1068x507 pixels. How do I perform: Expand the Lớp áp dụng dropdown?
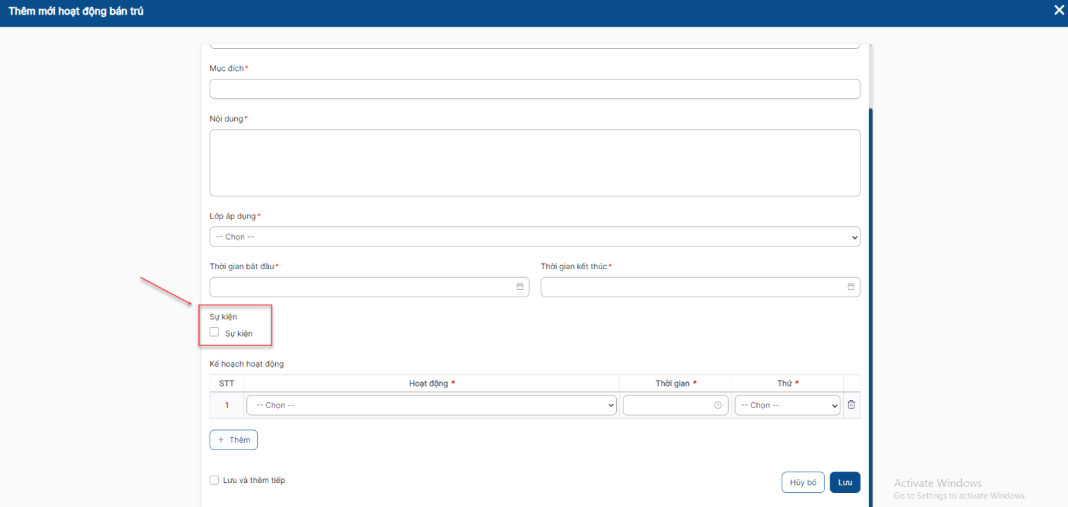pos(534,237)
